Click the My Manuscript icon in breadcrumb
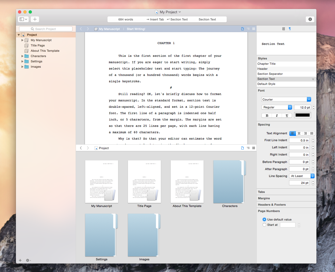Image resolution: width=335 pixels, height=272 pixels. pos(96,29)
